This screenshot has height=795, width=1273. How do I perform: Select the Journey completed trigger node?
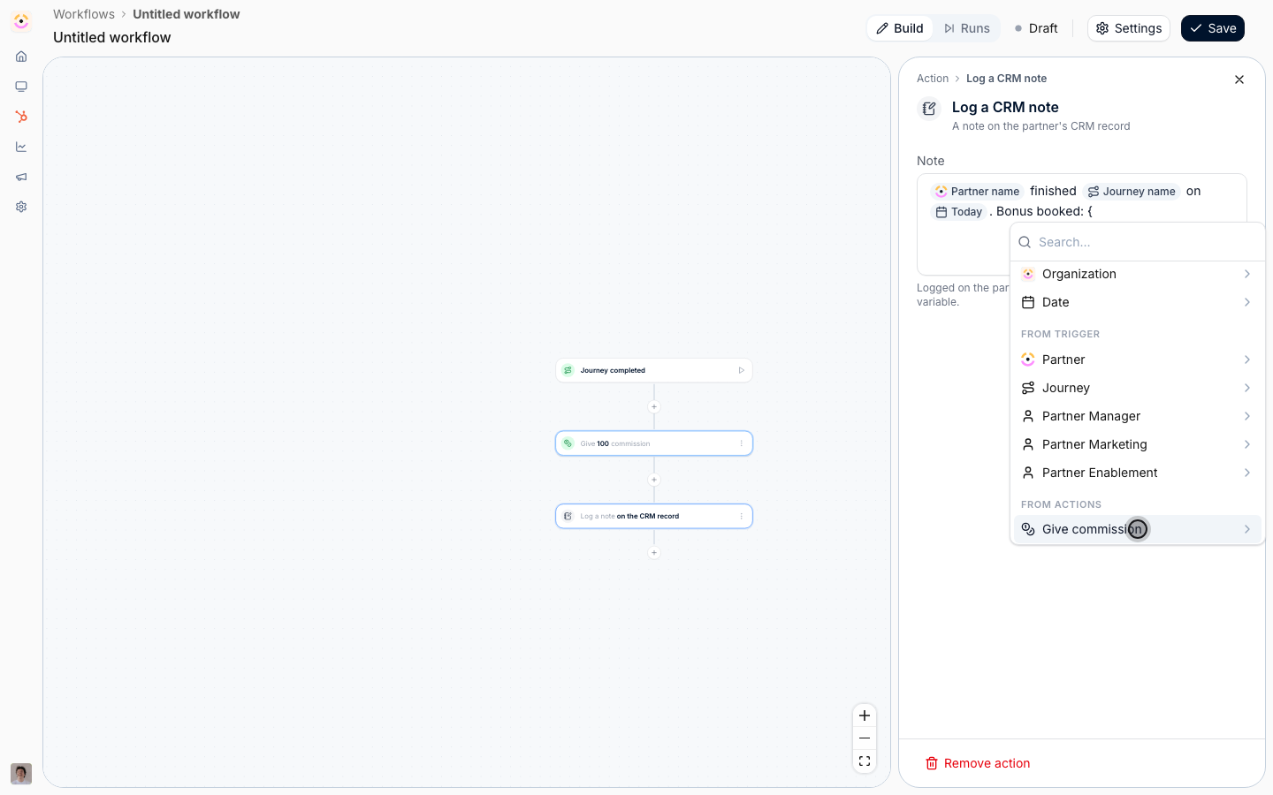click(x=654, y=370)
